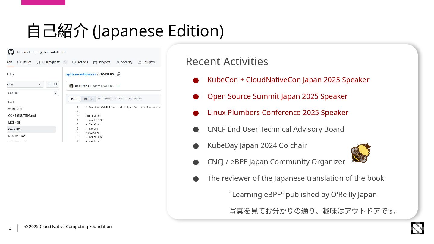Open the hack folder in file tree
The image size is (434, 244).
[11, 102]
